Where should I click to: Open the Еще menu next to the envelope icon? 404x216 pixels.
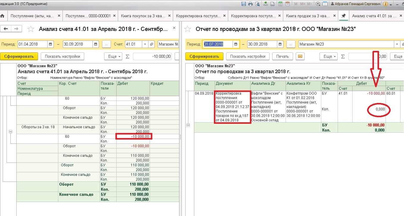point(329,56)
